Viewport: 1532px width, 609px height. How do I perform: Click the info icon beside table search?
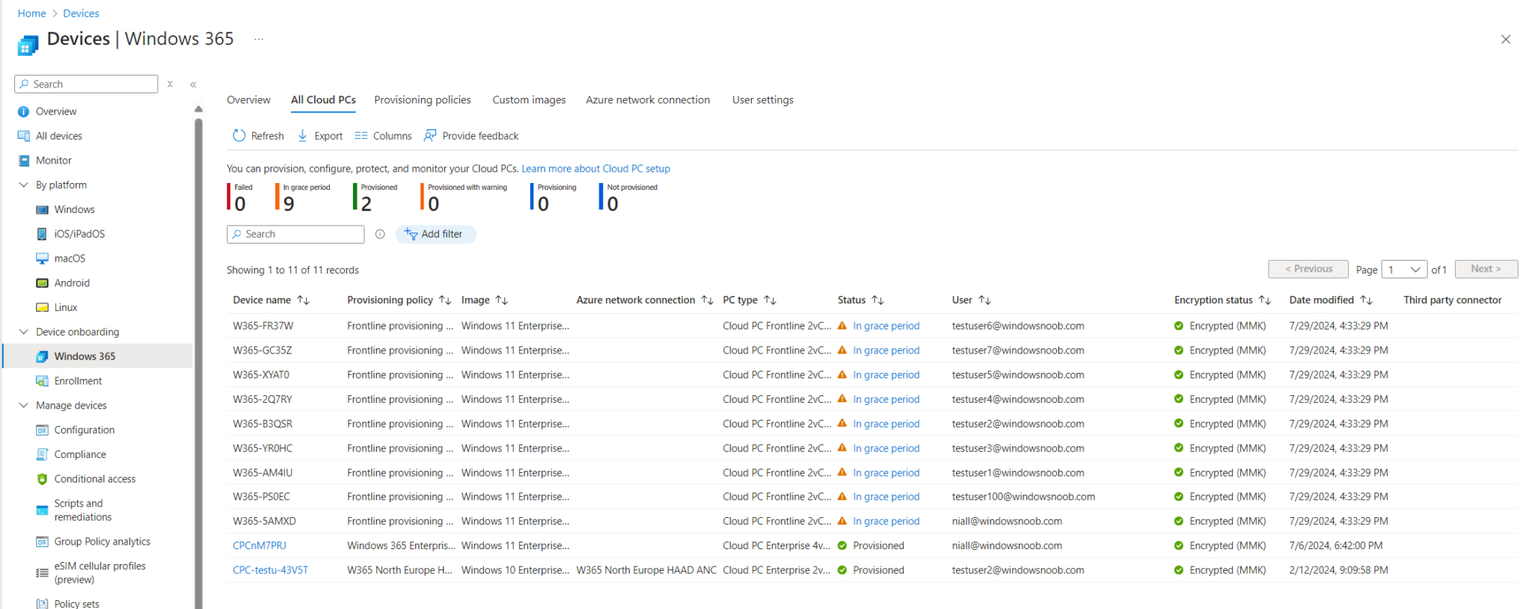tap(380, 234)
